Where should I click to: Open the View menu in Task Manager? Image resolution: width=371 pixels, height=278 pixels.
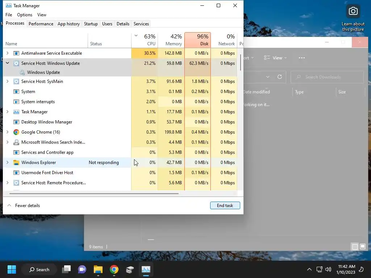click(42, 14)
